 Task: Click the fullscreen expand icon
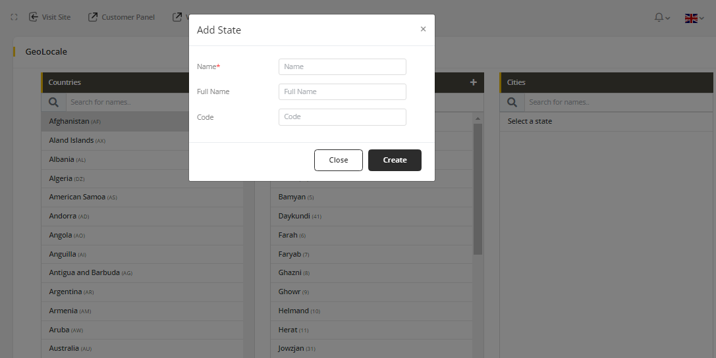[14, 17]
